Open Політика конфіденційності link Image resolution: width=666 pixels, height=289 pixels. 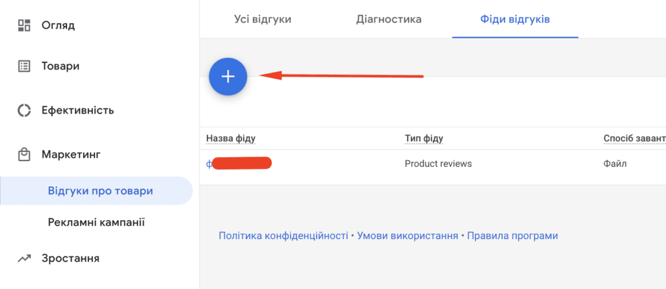pos(284,236)
